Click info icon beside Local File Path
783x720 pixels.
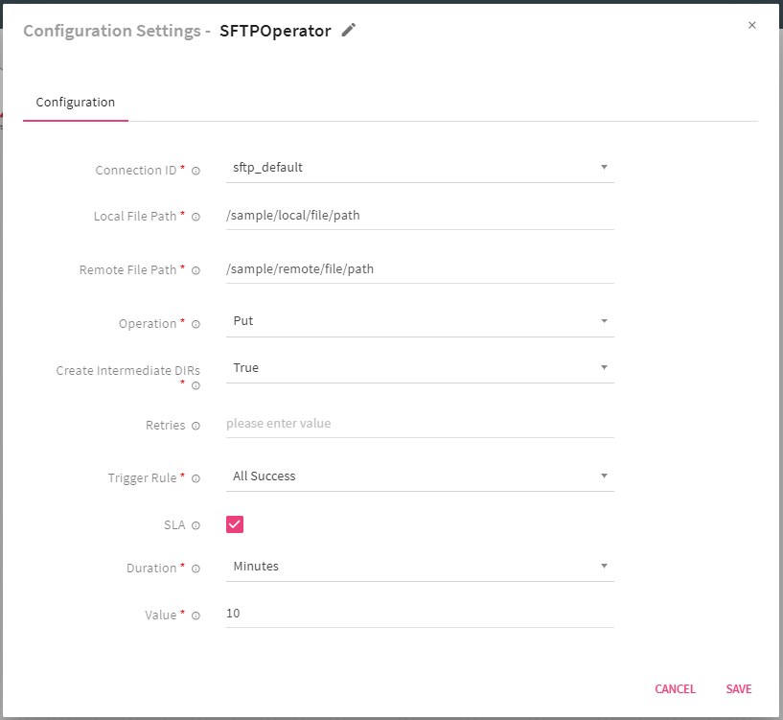point(196,217)
